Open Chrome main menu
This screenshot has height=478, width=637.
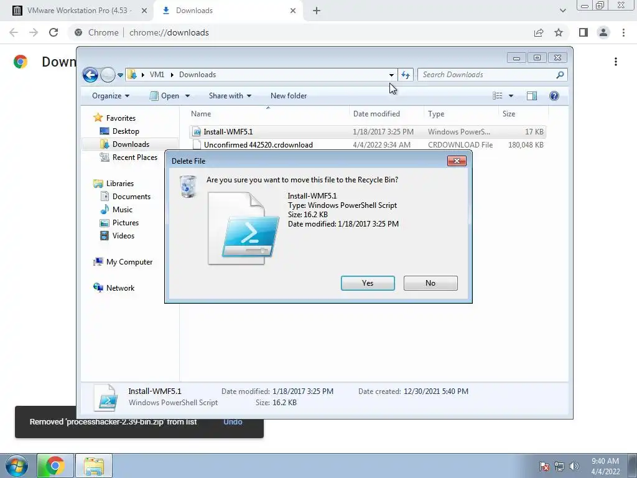(623, 32)
